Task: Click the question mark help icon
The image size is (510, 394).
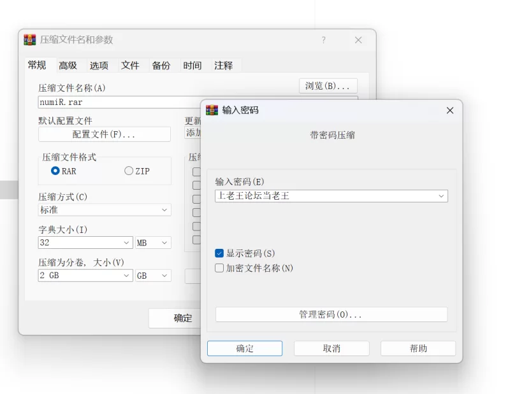Action: point(323,40)
